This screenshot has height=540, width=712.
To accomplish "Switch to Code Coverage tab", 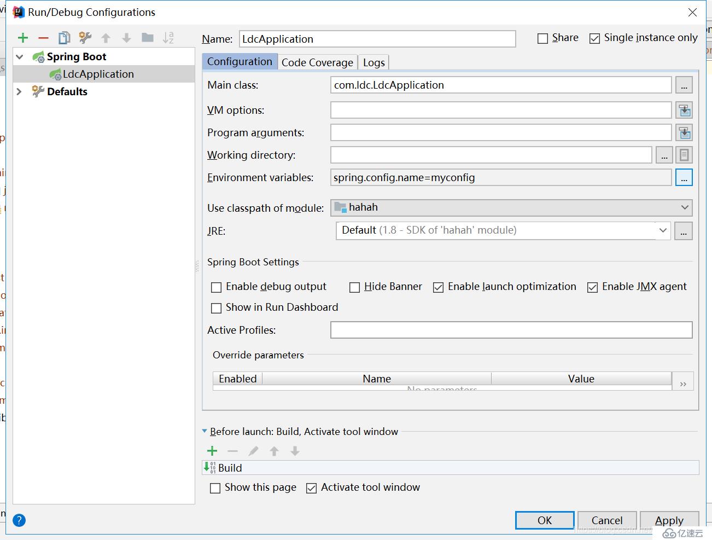I will [317, 62].
